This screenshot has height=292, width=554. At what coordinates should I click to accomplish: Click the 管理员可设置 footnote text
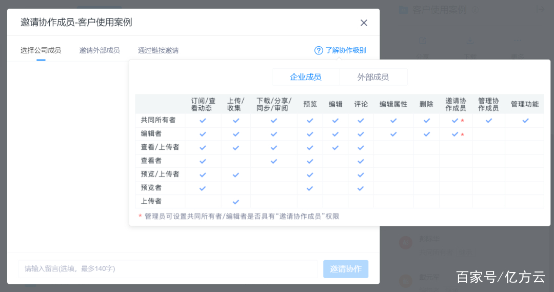pos(242,217)
